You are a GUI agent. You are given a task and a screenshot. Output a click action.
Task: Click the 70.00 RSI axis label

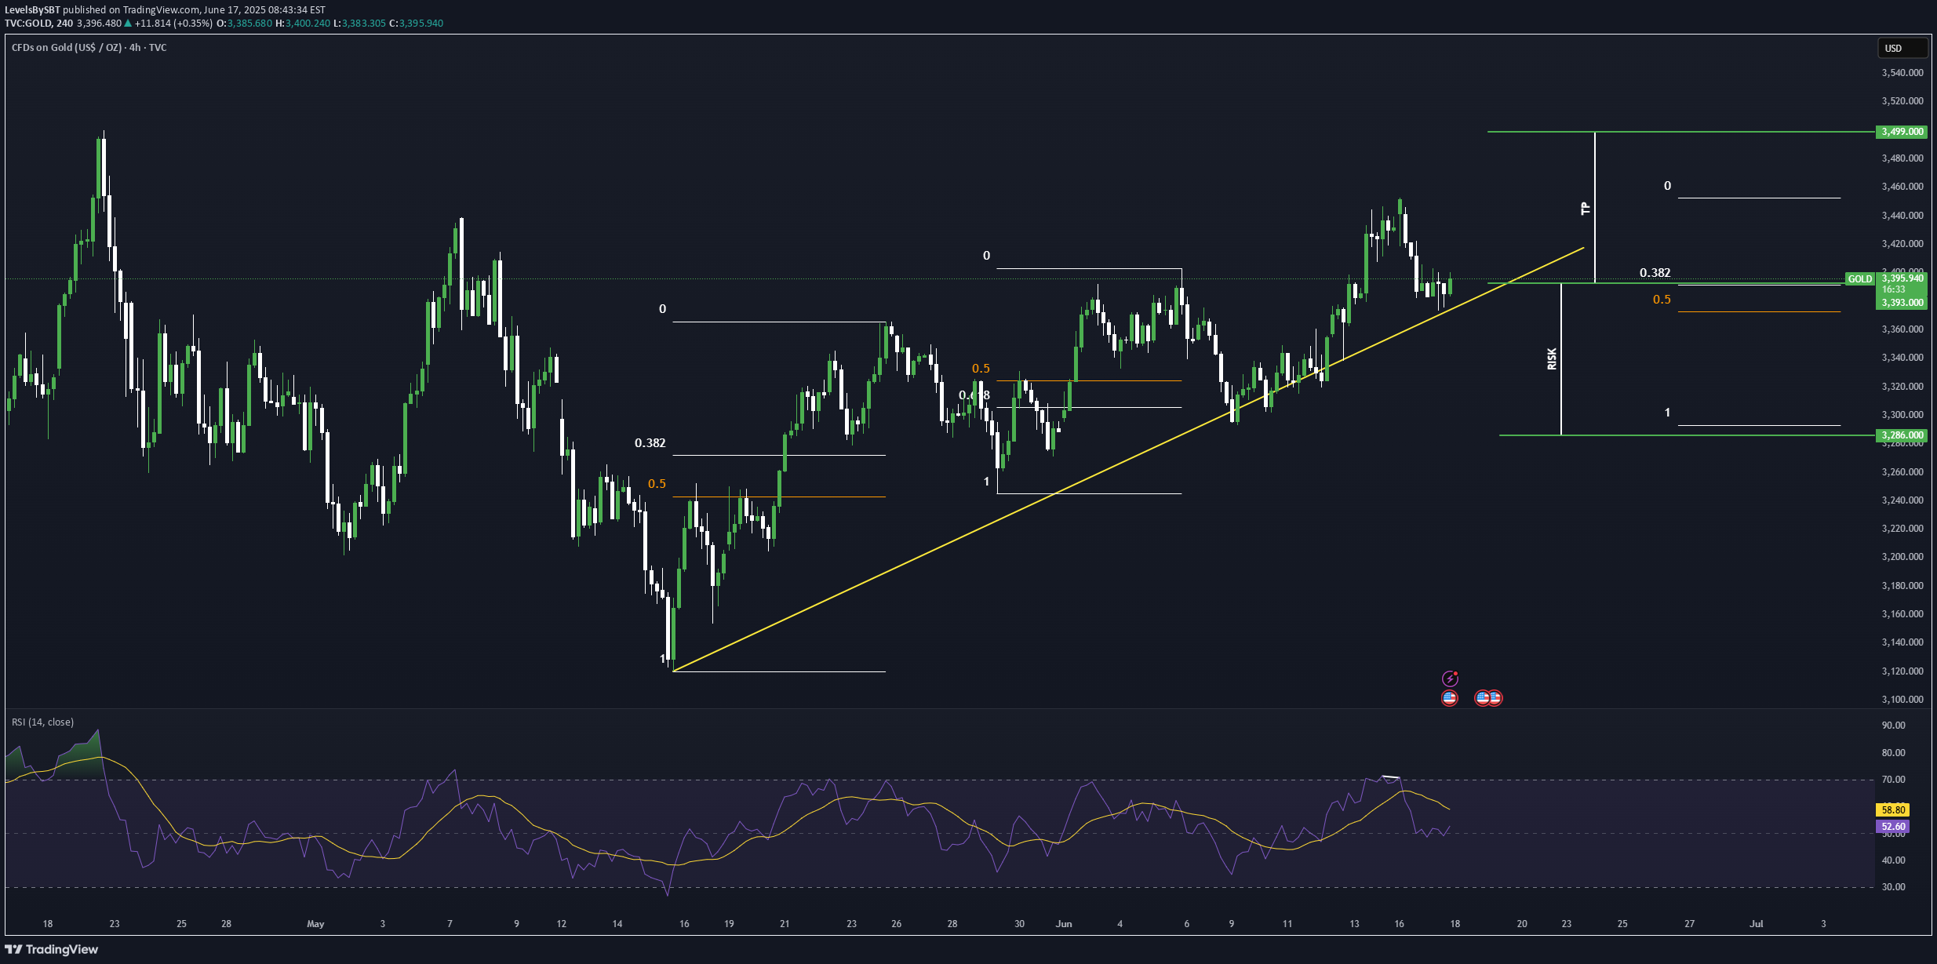click(x=1893, y=780)
